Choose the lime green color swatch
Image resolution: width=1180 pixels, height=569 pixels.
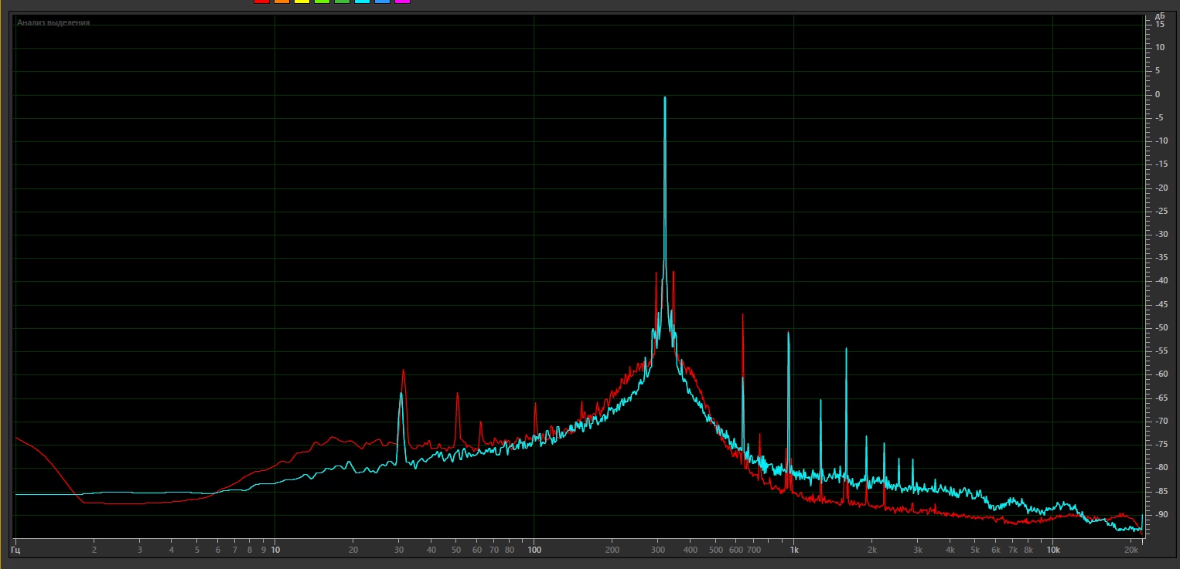[x=322, y=2]
